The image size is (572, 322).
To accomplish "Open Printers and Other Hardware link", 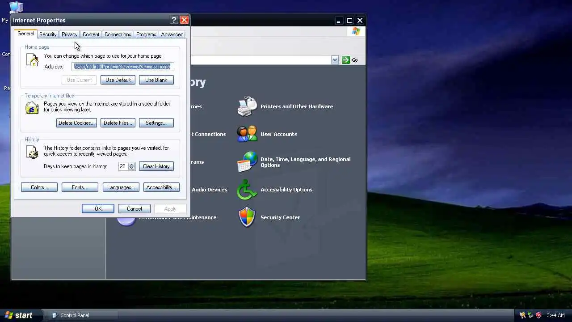I will pos(297,106).
